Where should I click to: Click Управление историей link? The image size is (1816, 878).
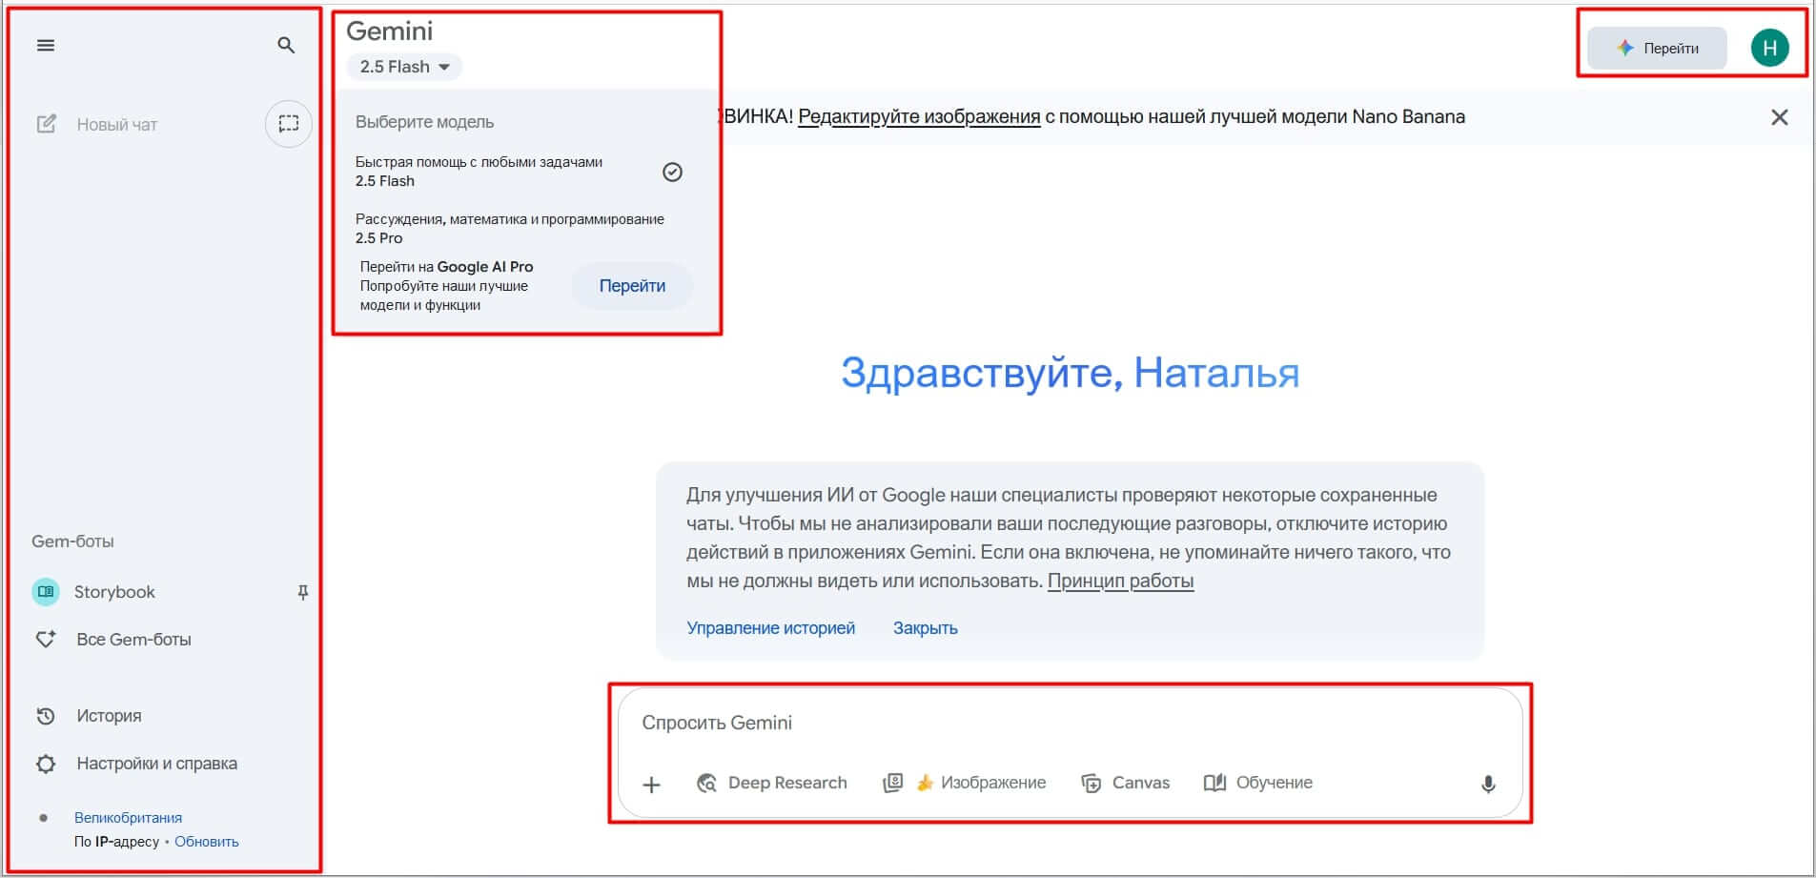click(x=770, y=628)
